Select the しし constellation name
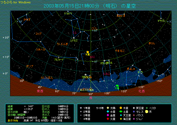Image resolution: width=177 pixels, height=125 pixels. [75, 33]
